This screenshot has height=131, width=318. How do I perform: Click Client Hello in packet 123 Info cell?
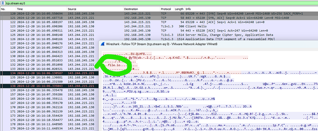(x=196, y=26)
